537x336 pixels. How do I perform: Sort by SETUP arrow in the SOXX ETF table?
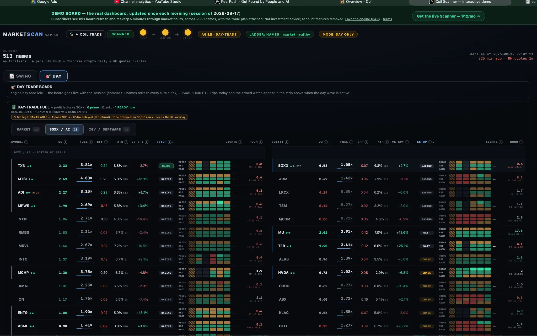433,142
